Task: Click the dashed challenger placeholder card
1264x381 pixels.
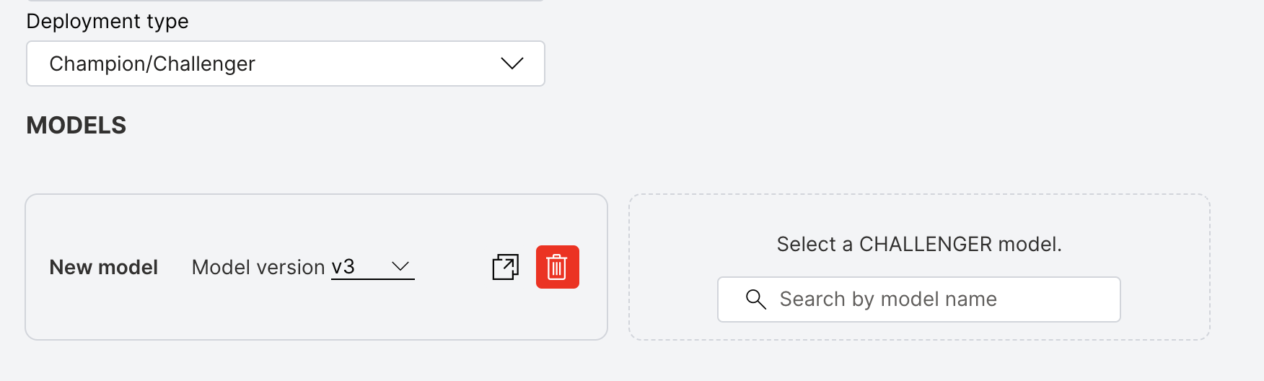Action: tap(919, 267)
